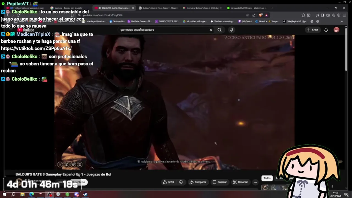Open the Twitch bookmark
This screenshot has height=198, width=352.
coord(245,21)
